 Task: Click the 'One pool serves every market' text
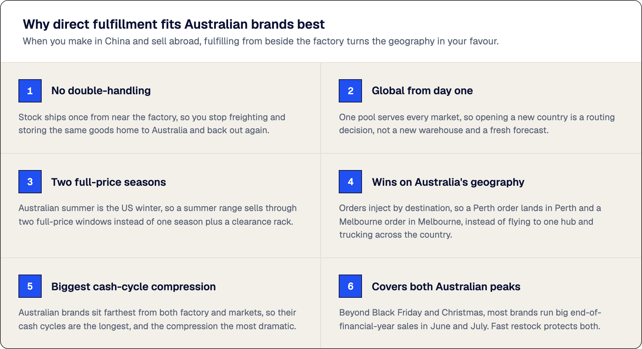(x=477, y=124)
